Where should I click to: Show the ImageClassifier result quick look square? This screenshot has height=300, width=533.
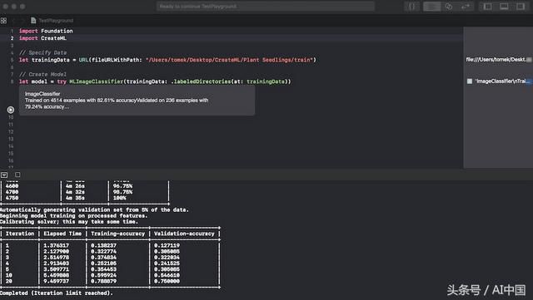(470, 81)
